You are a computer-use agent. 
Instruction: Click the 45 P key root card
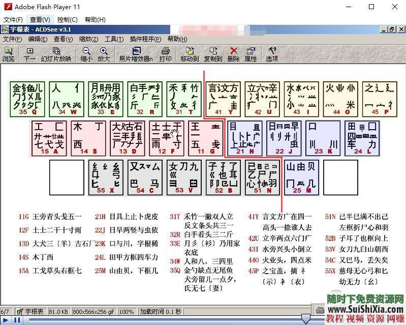pos(380,99)
